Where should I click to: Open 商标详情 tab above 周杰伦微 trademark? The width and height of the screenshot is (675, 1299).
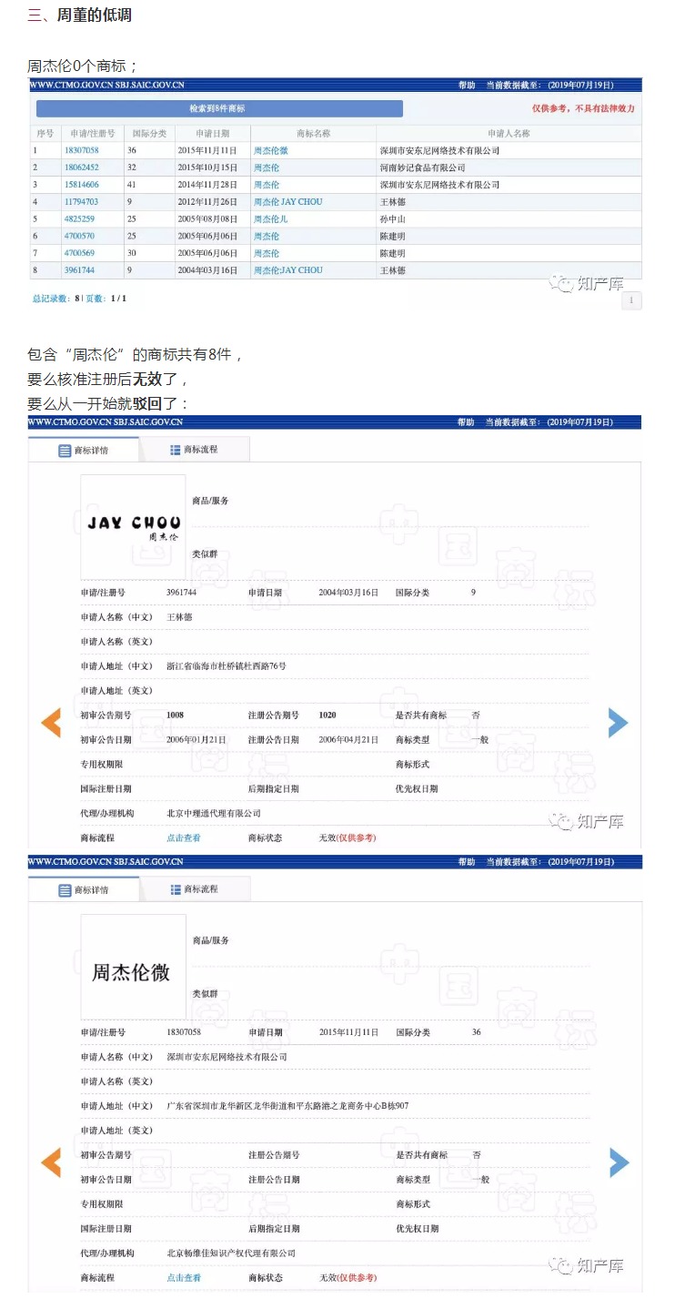pos(84,890)
